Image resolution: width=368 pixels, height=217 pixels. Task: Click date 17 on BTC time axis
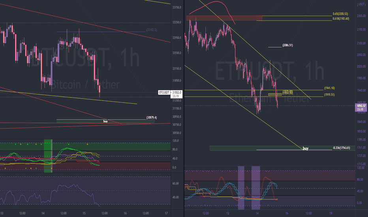(x=166, y=213)
